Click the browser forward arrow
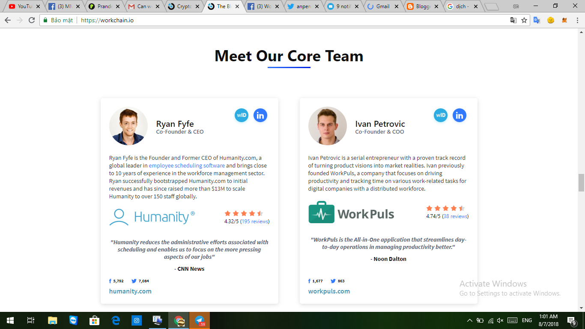The image size is (585, 329). [19, 20]
